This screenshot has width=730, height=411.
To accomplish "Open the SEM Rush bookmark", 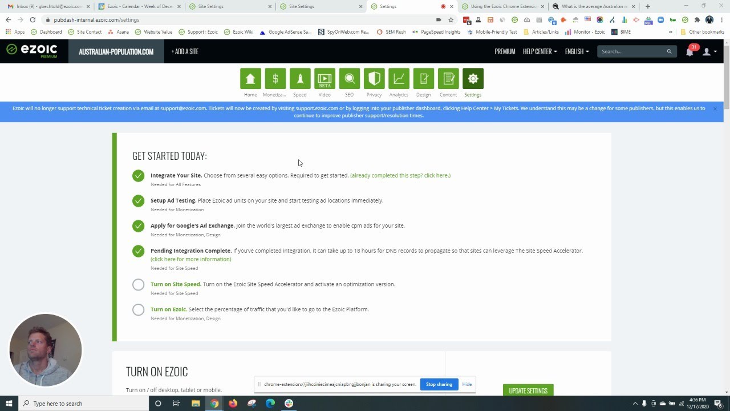I will (x=391, y=32).
